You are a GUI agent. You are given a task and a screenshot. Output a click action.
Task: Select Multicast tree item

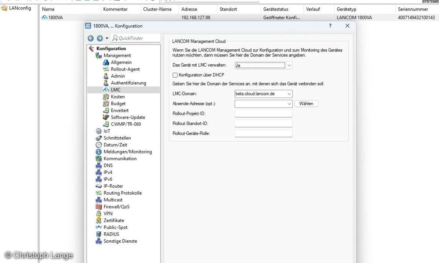coord(113,200)
